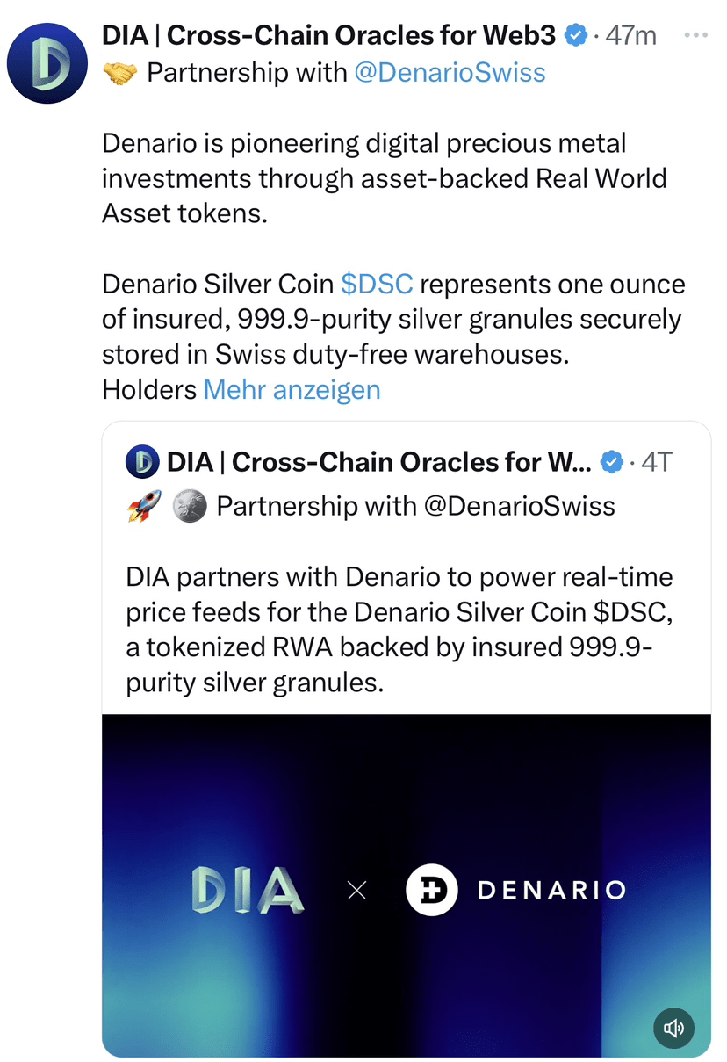
Task: Click the DIA logo in the video thumbnail
Action: [x=247, y=890]
